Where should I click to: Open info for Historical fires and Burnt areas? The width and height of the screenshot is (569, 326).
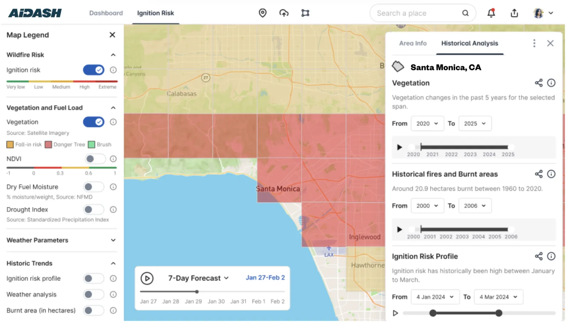coord(551,174)
